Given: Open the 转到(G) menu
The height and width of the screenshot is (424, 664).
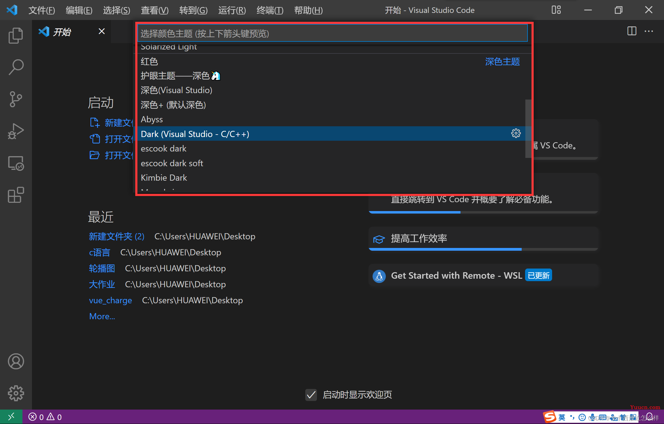Looking at the screenshot, I should 193,10.
